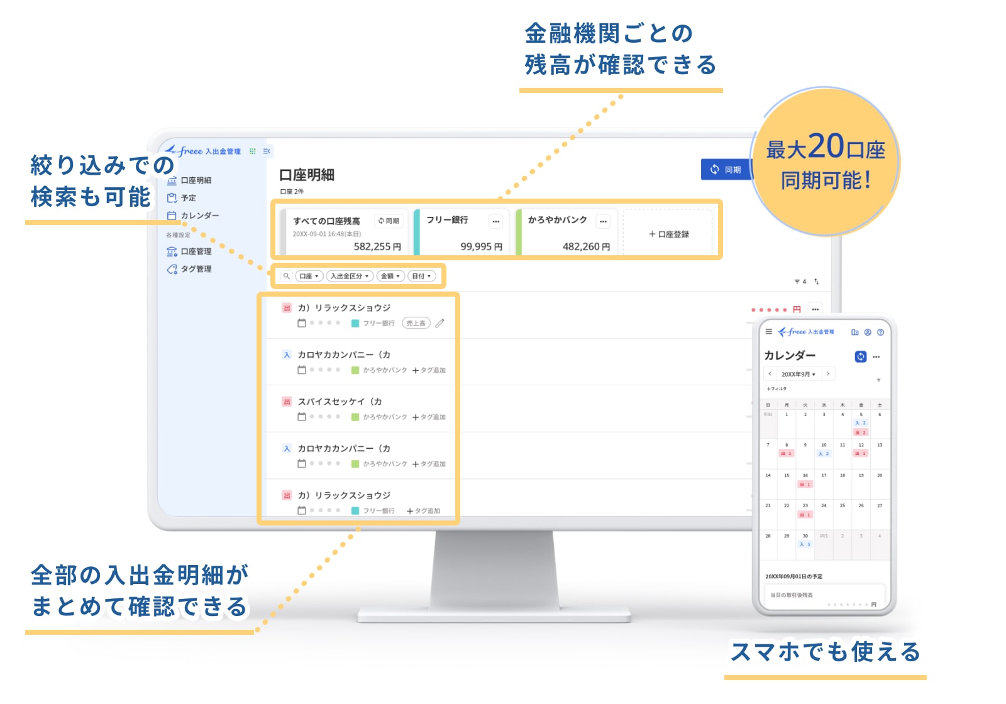Image resolution: width=1006 pixels, height=704 pixels.
Task: Click the ＋口座登録 add account card
Action: tap(668, 234)
